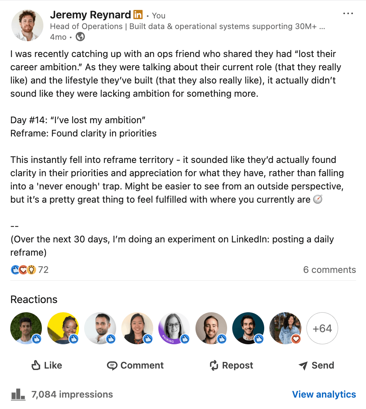This screenshot has width=366, height=409.
Task: Click the impressions bar chart icon
Action: point(18,395)
